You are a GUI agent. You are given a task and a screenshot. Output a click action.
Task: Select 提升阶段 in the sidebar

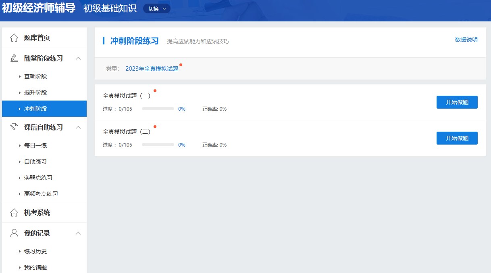click(35, 92)
